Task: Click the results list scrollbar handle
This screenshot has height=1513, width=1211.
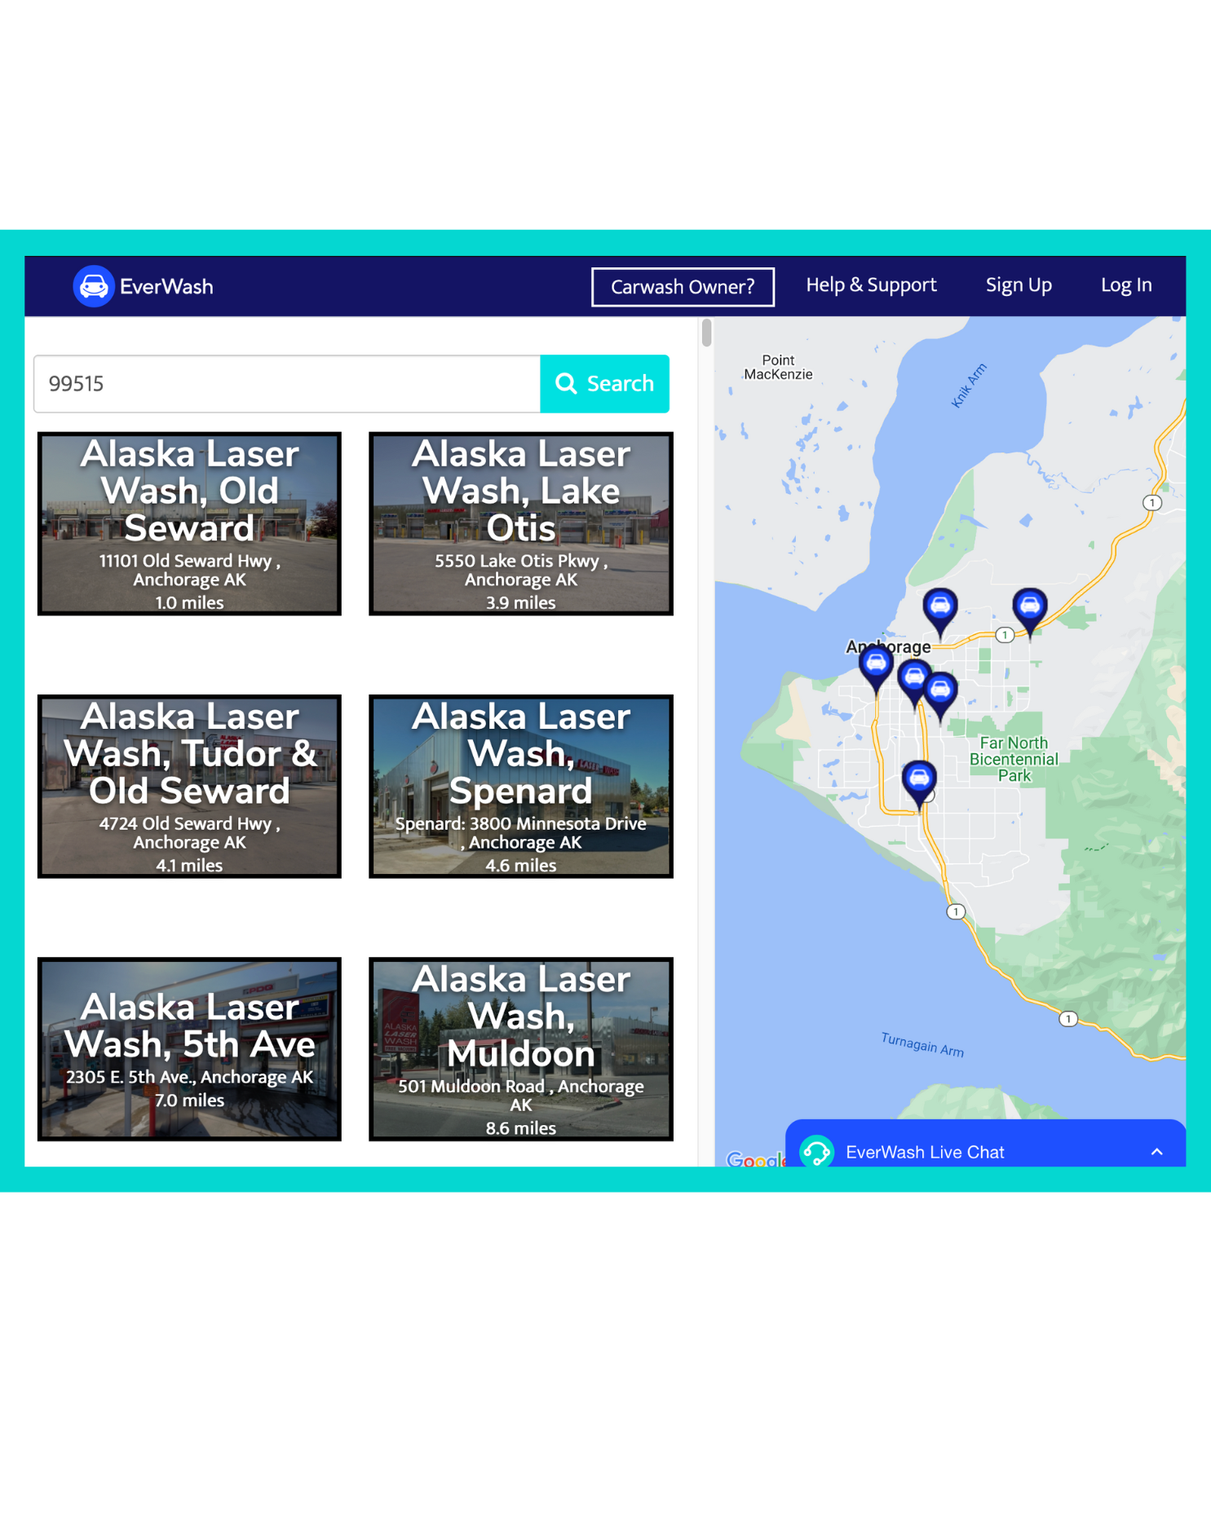Action: click(x=706, y=333)
